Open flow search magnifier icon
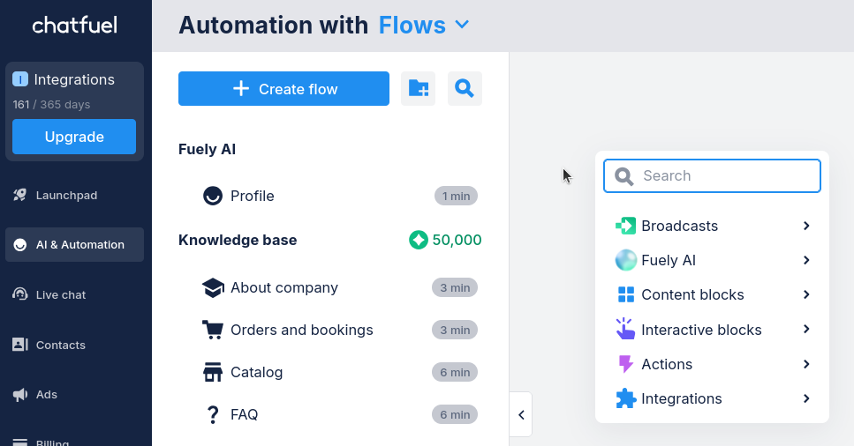The image size is (854, 446). click(465, 89)
